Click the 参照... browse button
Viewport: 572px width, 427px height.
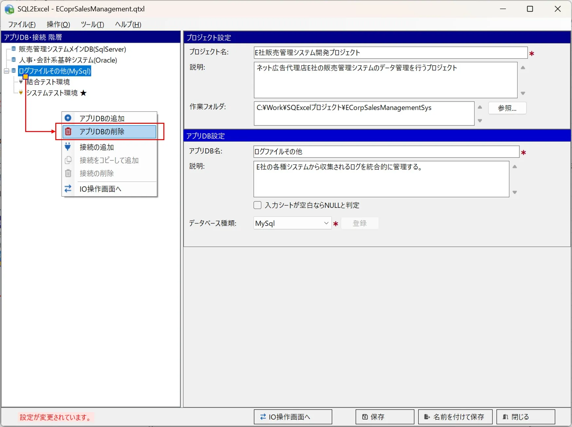pos(507,108)
